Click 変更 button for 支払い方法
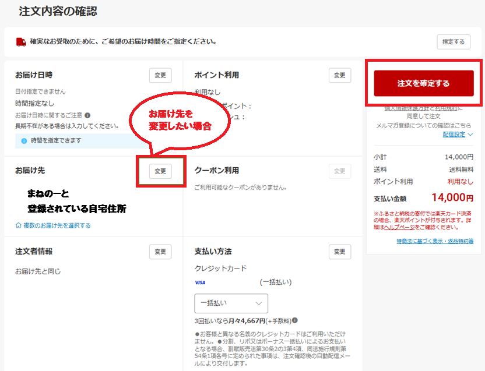This screenshot has height=371, width=485. pos(340,252)
